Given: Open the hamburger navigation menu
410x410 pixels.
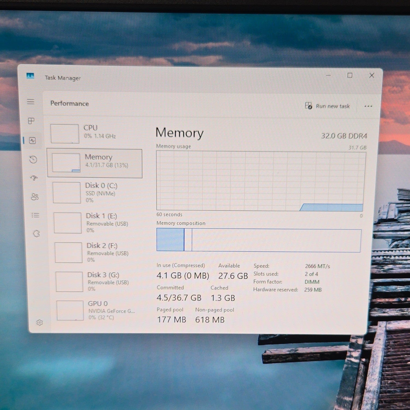Looking at the screenshot, I should (31, 102).
